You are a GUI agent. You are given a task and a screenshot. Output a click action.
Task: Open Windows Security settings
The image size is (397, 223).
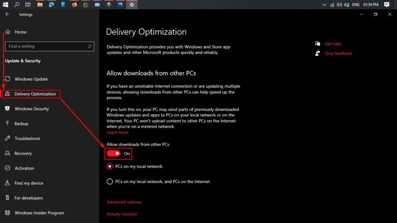pyautogui.click(x=32, y=109)
